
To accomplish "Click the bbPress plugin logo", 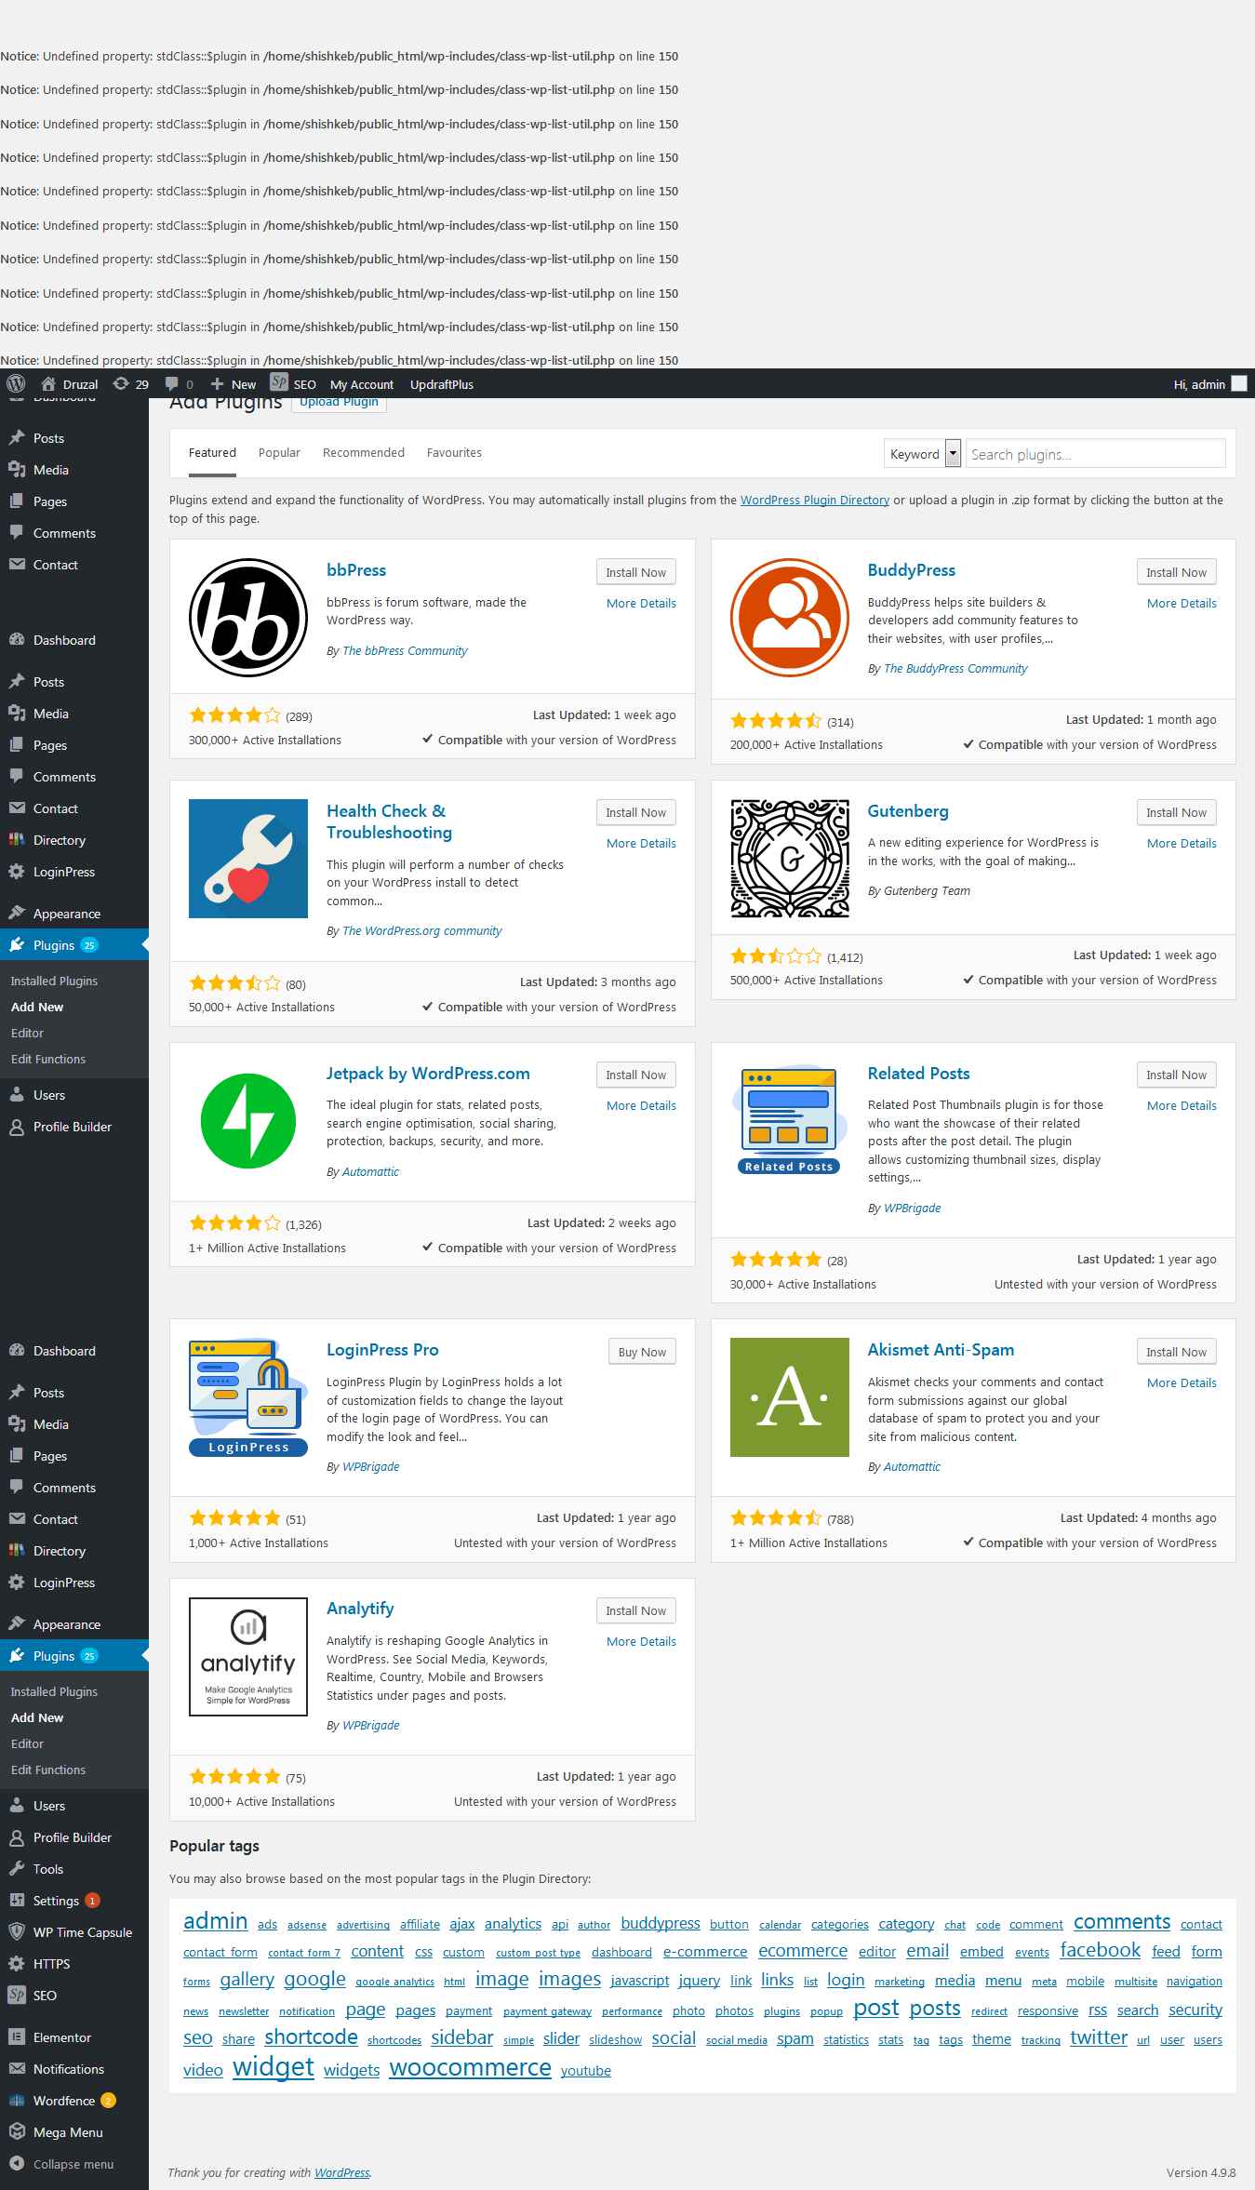I will coord(248,617).
